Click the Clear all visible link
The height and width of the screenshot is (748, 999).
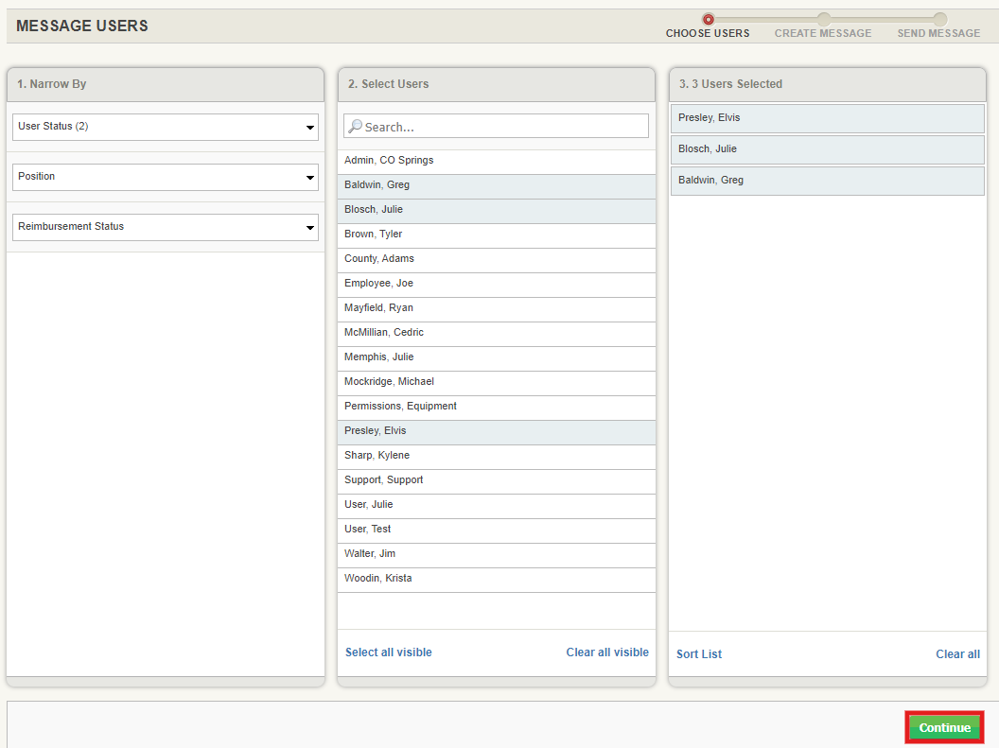pyautogui.click(x=607, y=652)
